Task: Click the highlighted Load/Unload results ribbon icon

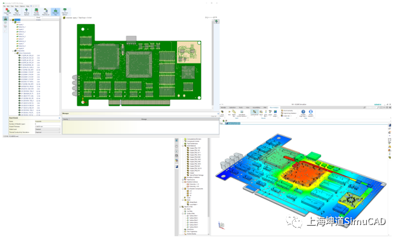Action: pyautogui.click(x=255, y=113)
